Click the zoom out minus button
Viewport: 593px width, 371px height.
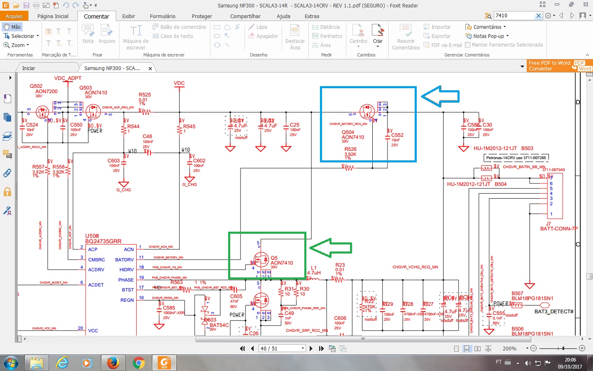(x=533, y=348)
